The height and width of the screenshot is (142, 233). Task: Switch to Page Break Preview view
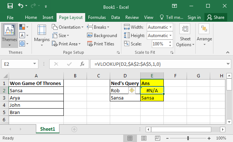158,138
